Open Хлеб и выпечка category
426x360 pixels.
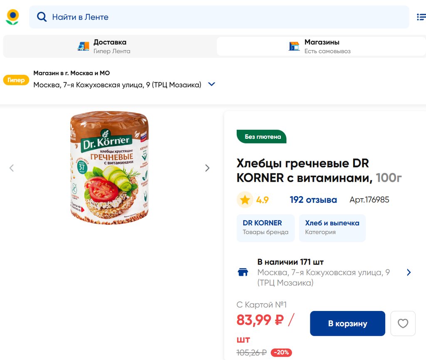coord(332,227)
